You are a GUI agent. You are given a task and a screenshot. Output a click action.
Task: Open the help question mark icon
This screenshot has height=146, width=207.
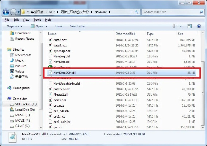[199, 26]
